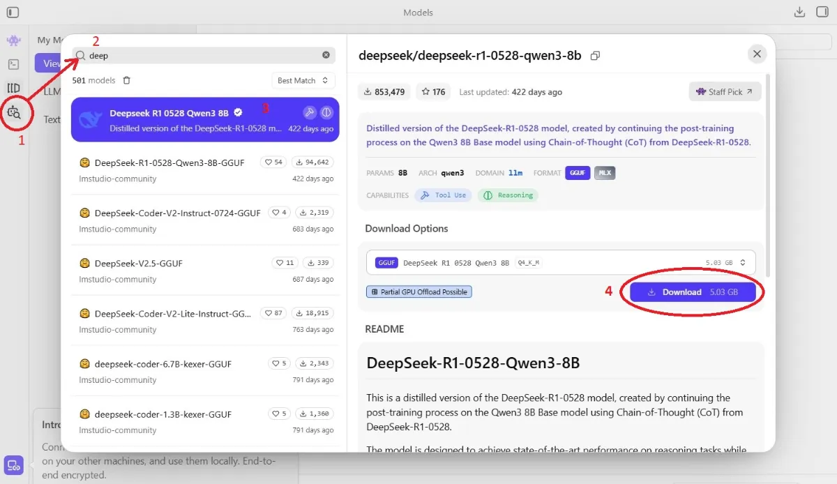
Task: Open the Q4_K_M download option selector
Action: (x=560, y=262)
